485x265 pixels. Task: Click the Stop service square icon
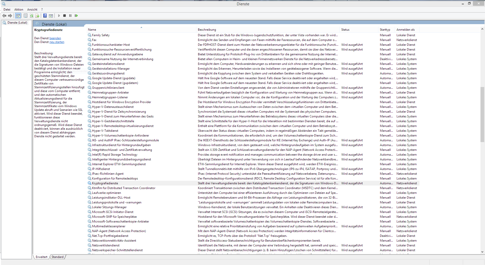65,16
